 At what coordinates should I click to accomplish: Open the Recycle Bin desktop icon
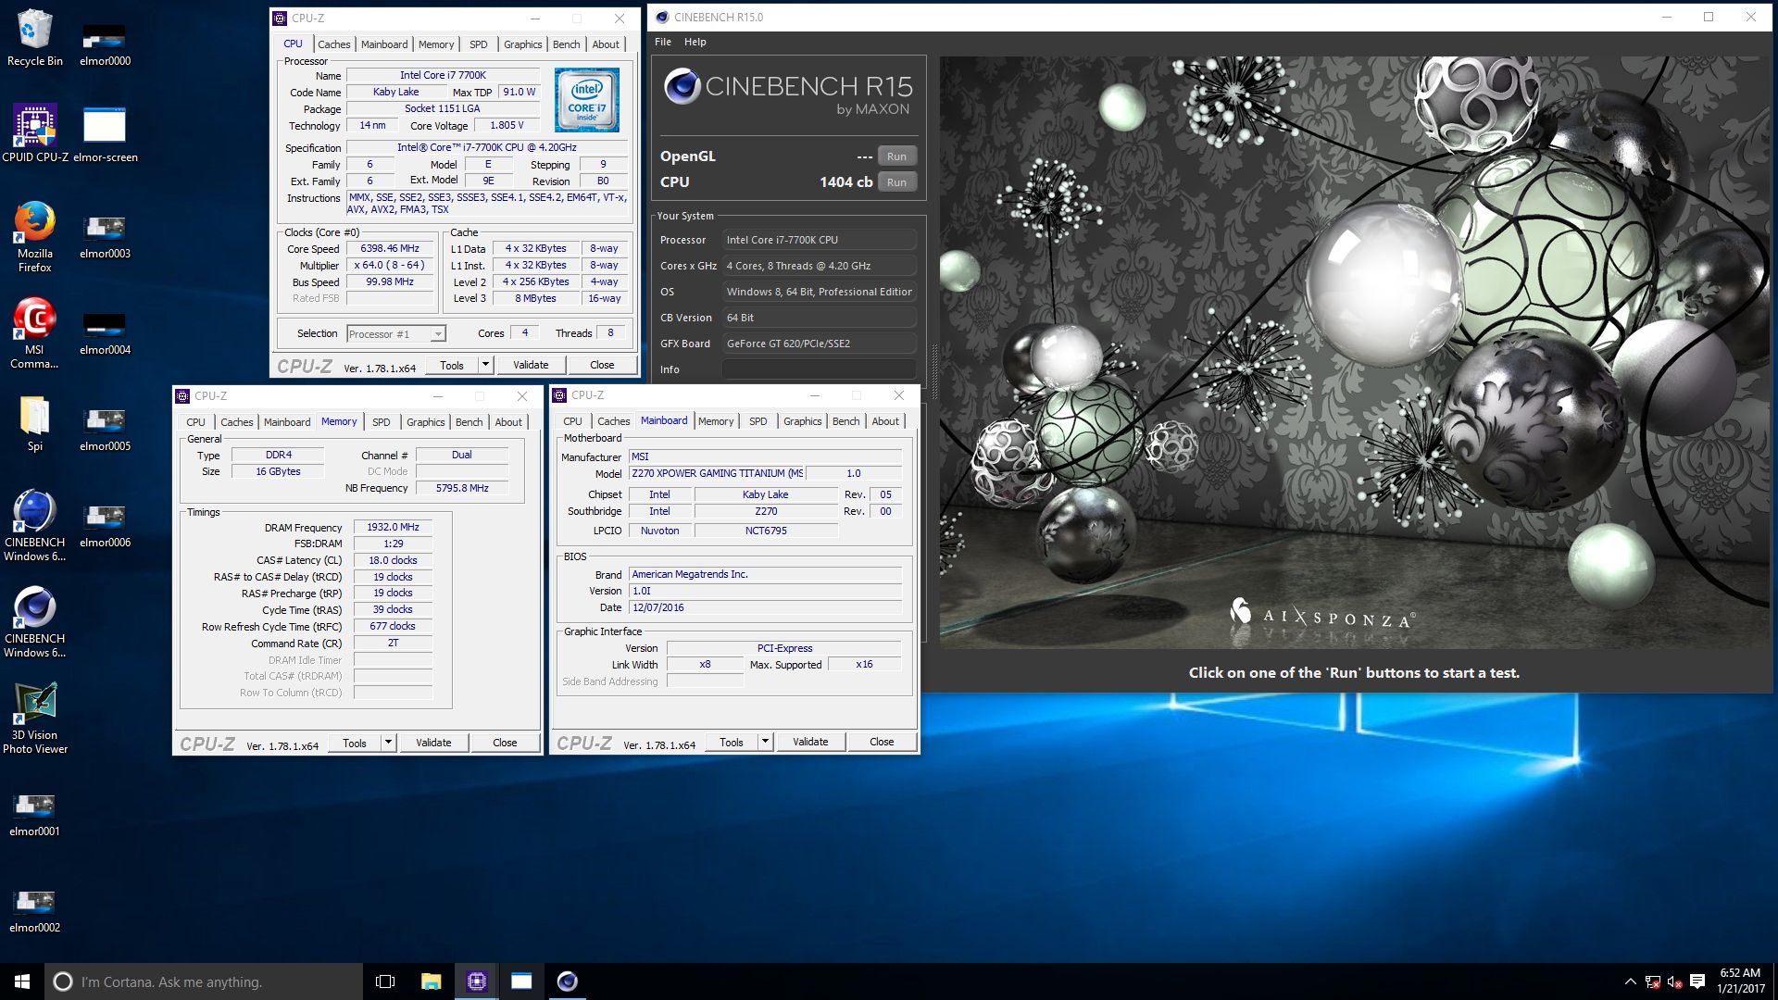(35, 38)
